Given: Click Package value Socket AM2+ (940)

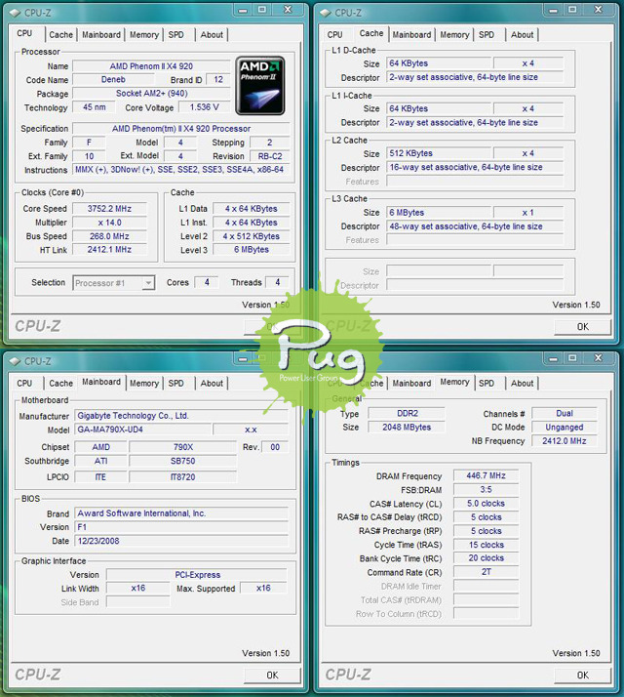Looking at the screenshot, I should [151, 94].
